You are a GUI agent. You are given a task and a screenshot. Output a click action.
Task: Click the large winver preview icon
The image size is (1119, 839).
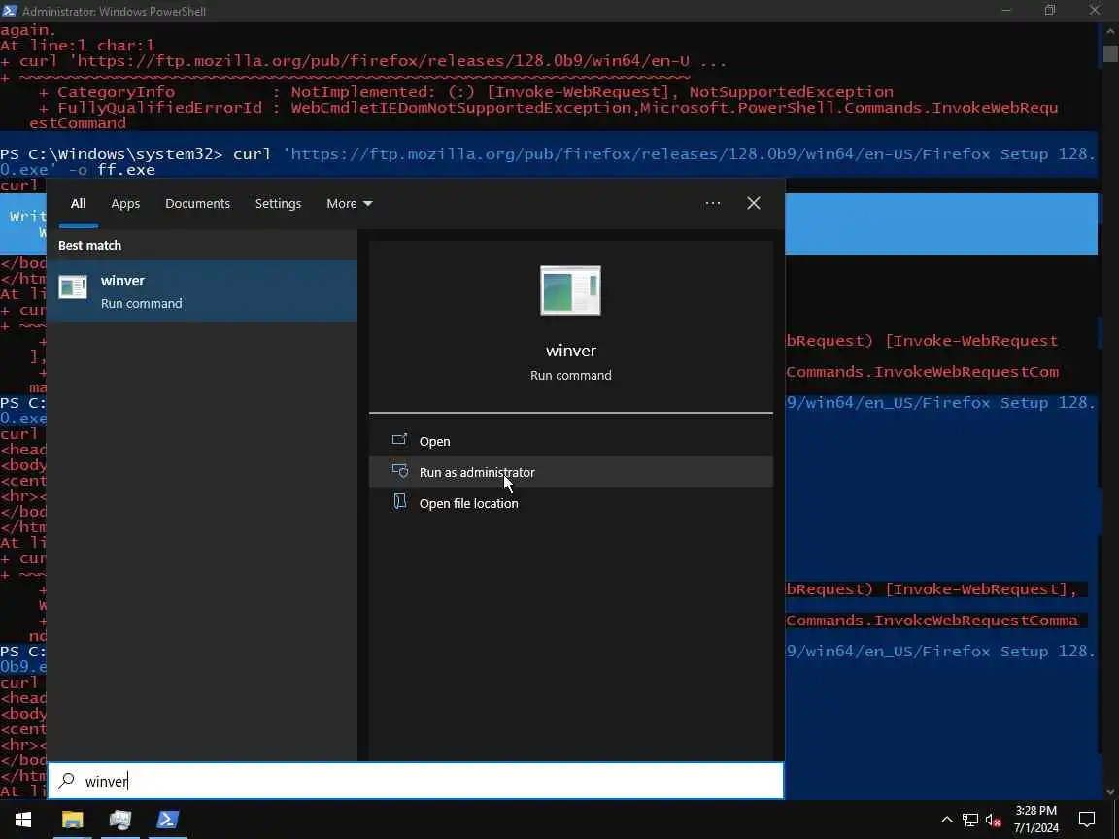571,290
